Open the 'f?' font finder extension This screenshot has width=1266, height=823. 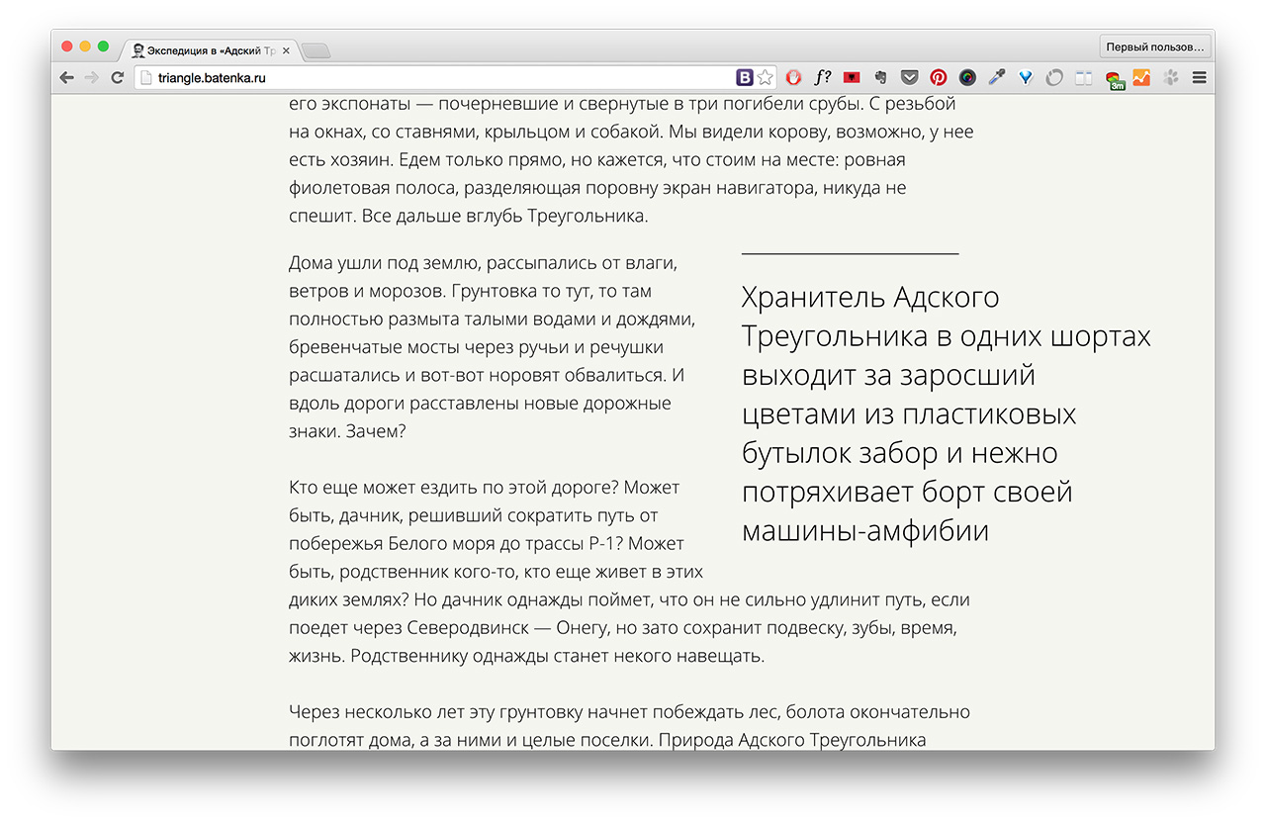[x=822, y=77]
